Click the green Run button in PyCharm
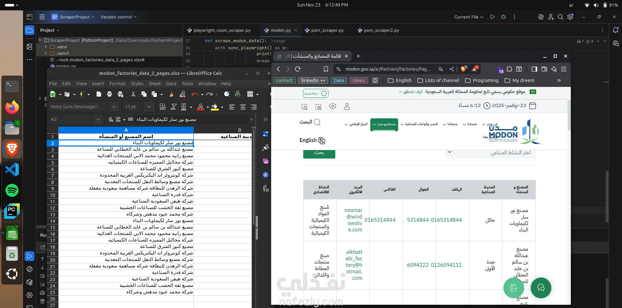This screenshot has width=622, height=308. [492, 17]
